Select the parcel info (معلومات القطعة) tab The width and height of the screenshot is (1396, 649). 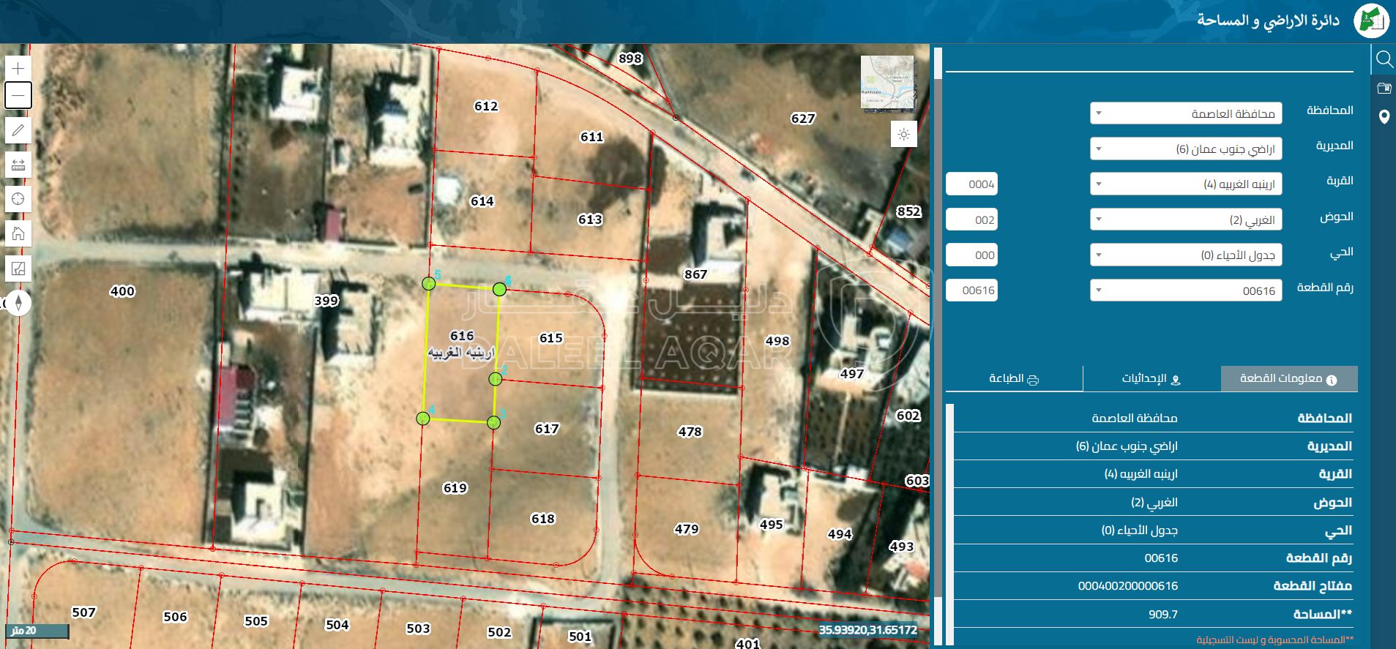point(1288,379)
